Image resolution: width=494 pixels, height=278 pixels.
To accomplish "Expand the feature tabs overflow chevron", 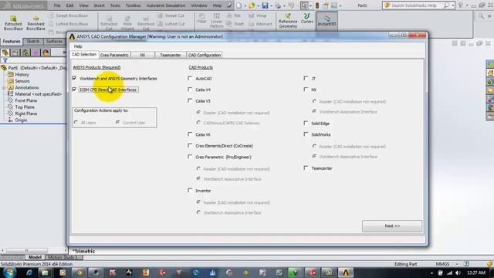I will coord(64,53).
